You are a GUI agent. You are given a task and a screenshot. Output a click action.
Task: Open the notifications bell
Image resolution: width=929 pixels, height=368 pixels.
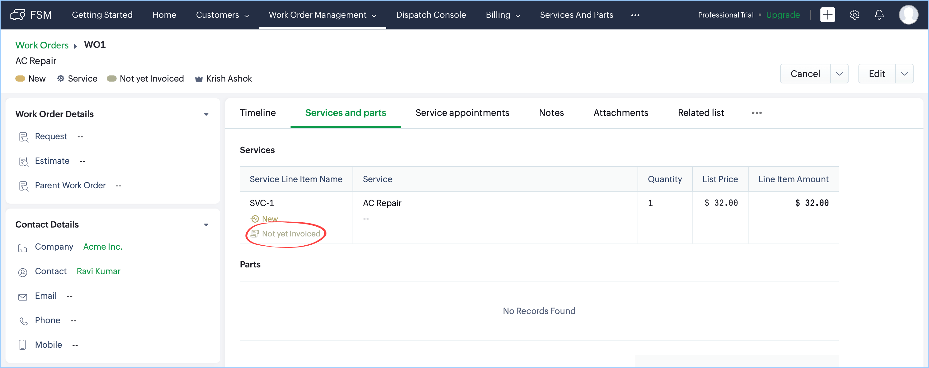pos(879,15)
